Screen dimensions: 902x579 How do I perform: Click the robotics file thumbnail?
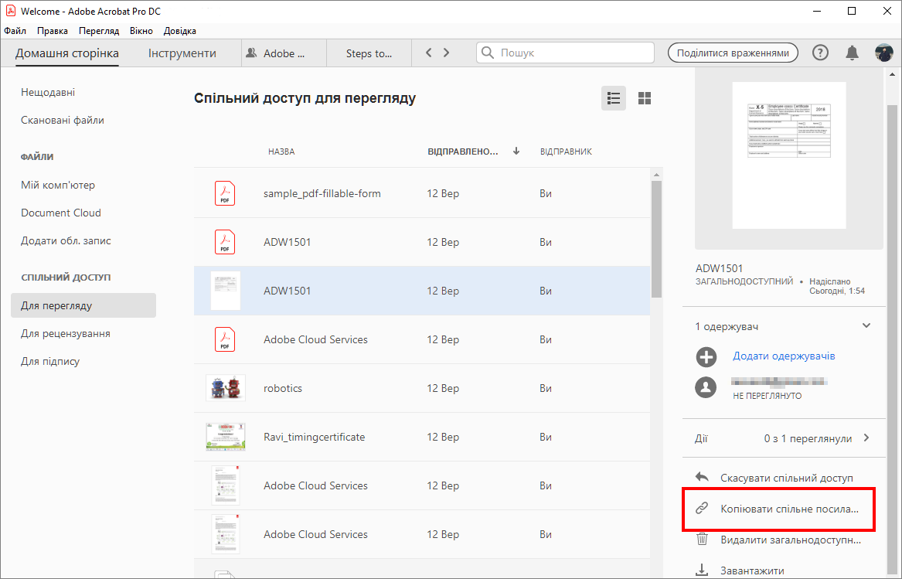(x=226, y=388)
